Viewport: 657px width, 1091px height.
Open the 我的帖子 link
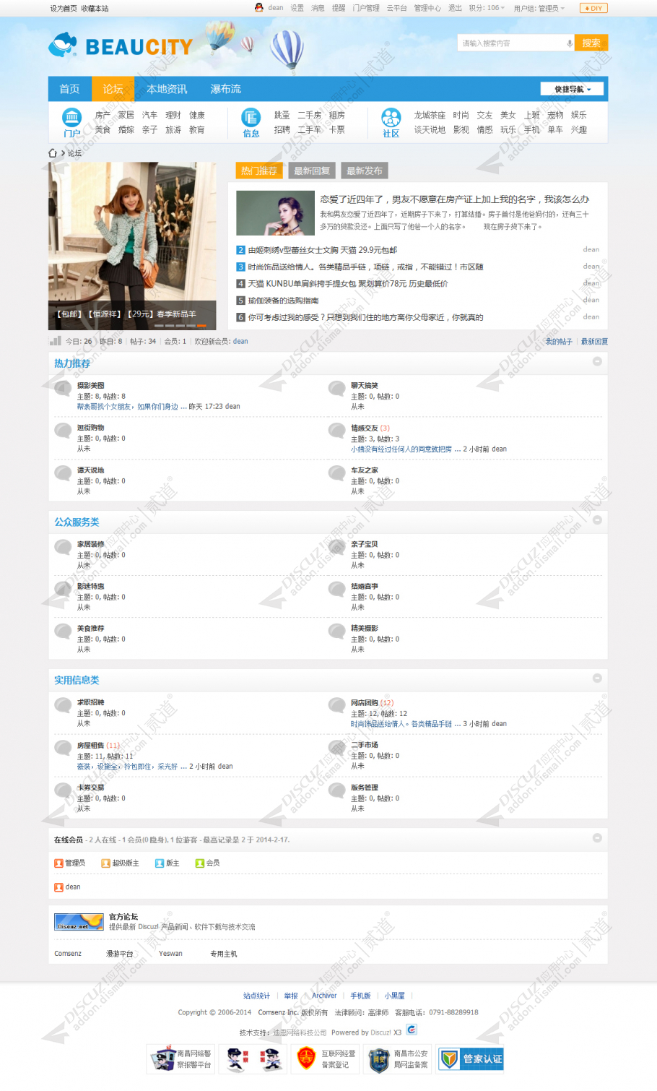click(x=559, y=342)
